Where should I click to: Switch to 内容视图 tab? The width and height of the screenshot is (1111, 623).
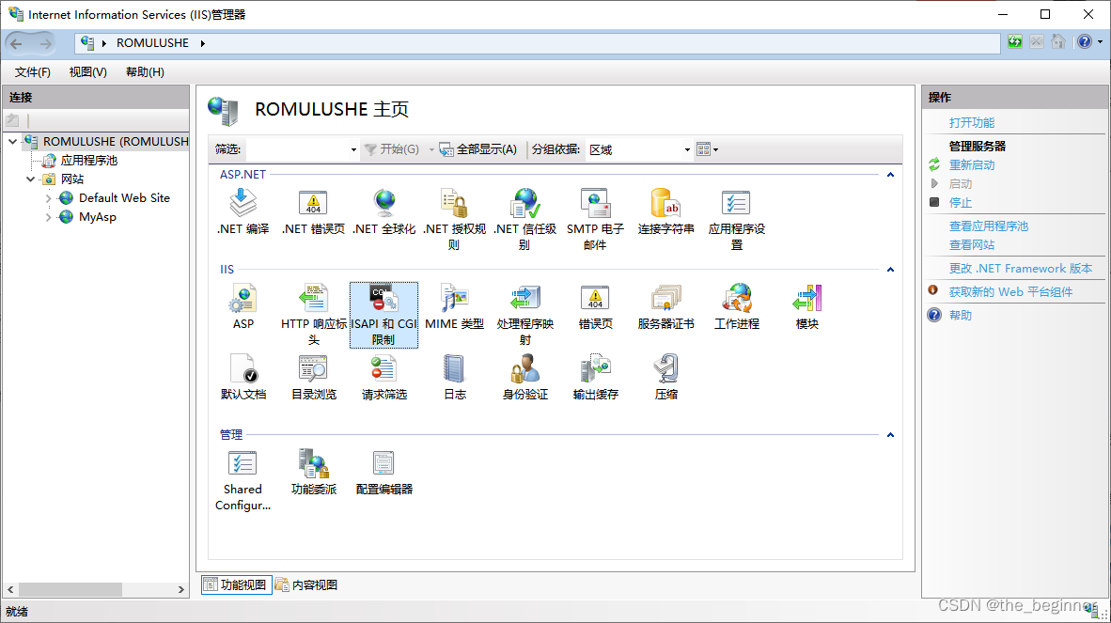pos(306,584)
